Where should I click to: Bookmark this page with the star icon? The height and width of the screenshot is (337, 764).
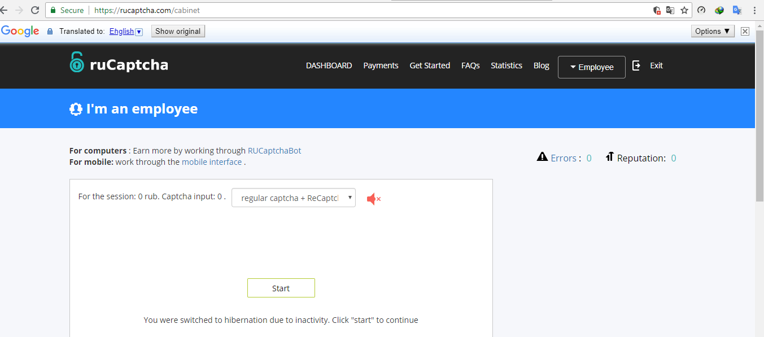(684, 10)
